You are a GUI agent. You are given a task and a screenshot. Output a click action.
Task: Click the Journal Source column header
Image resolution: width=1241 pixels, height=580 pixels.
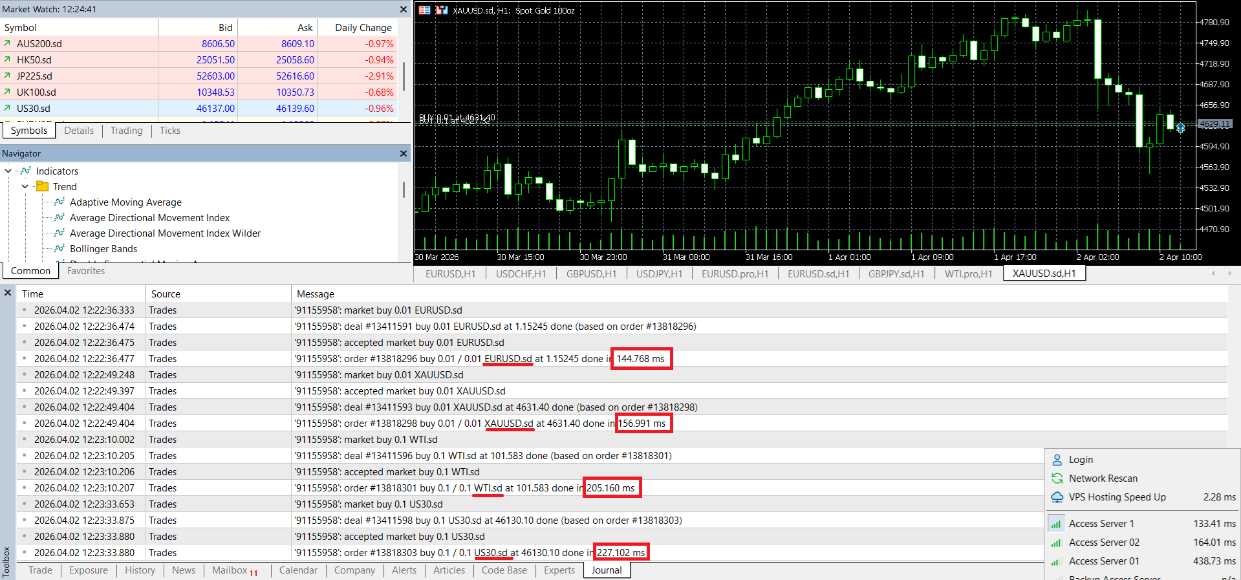[x=219, y=294]
